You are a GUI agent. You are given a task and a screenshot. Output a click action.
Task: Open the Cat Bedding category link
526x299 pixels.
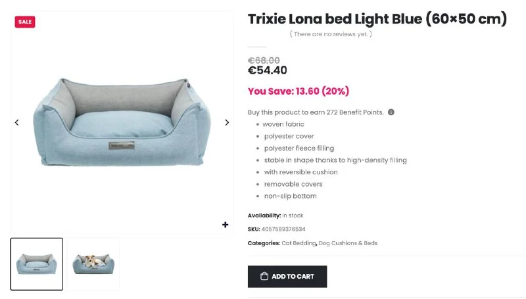299,243
